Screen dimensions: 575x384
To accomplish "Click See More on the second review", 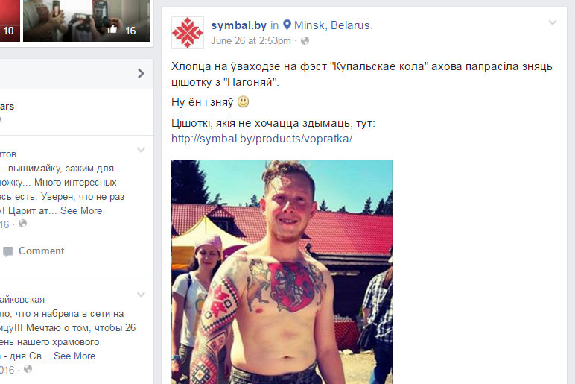I will pos(74,356).
